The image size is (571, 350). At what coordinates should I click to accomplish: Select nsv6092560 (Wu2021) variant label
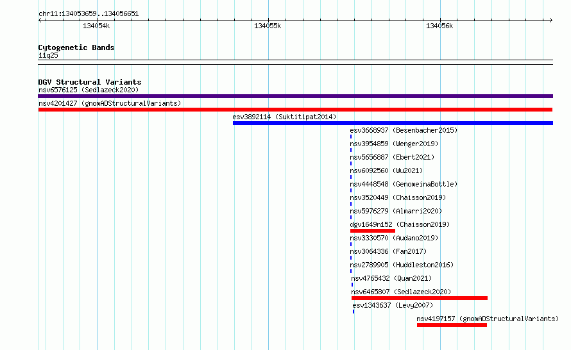(x=386, y=171)
